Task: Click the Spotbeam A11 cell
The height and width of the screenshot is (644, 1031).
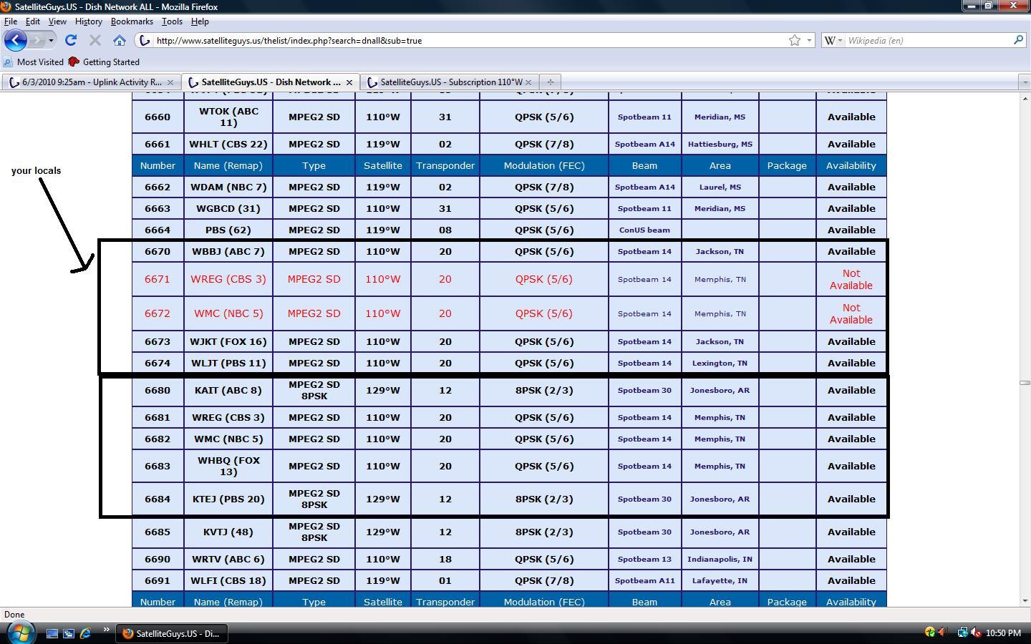Action: [x=644, y=580]
